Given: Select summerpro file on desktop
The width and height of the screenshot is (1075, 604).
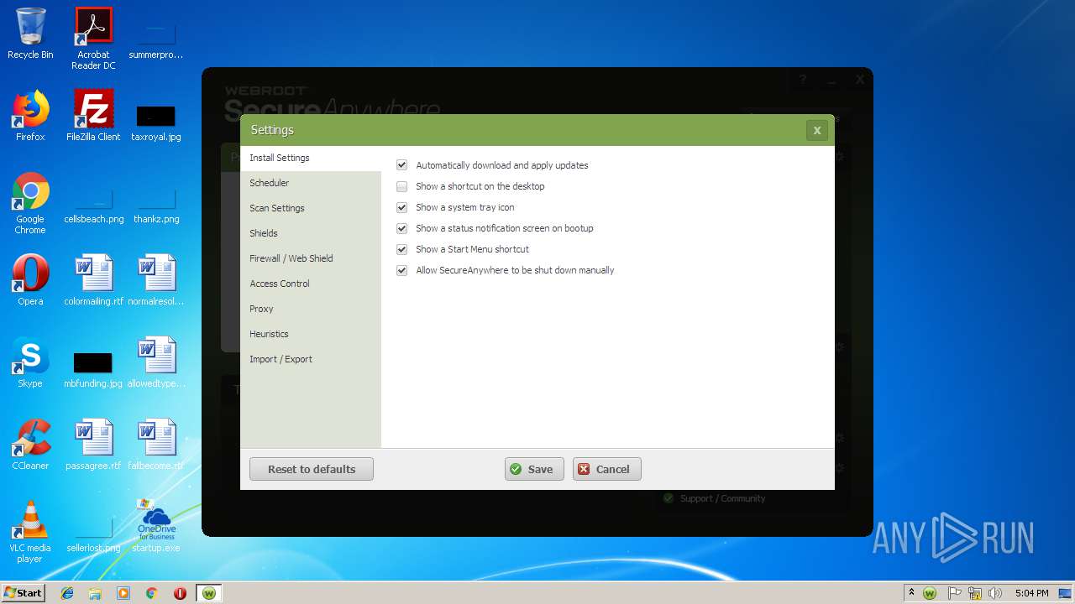Looking at the screenshot, I should 156,42.
